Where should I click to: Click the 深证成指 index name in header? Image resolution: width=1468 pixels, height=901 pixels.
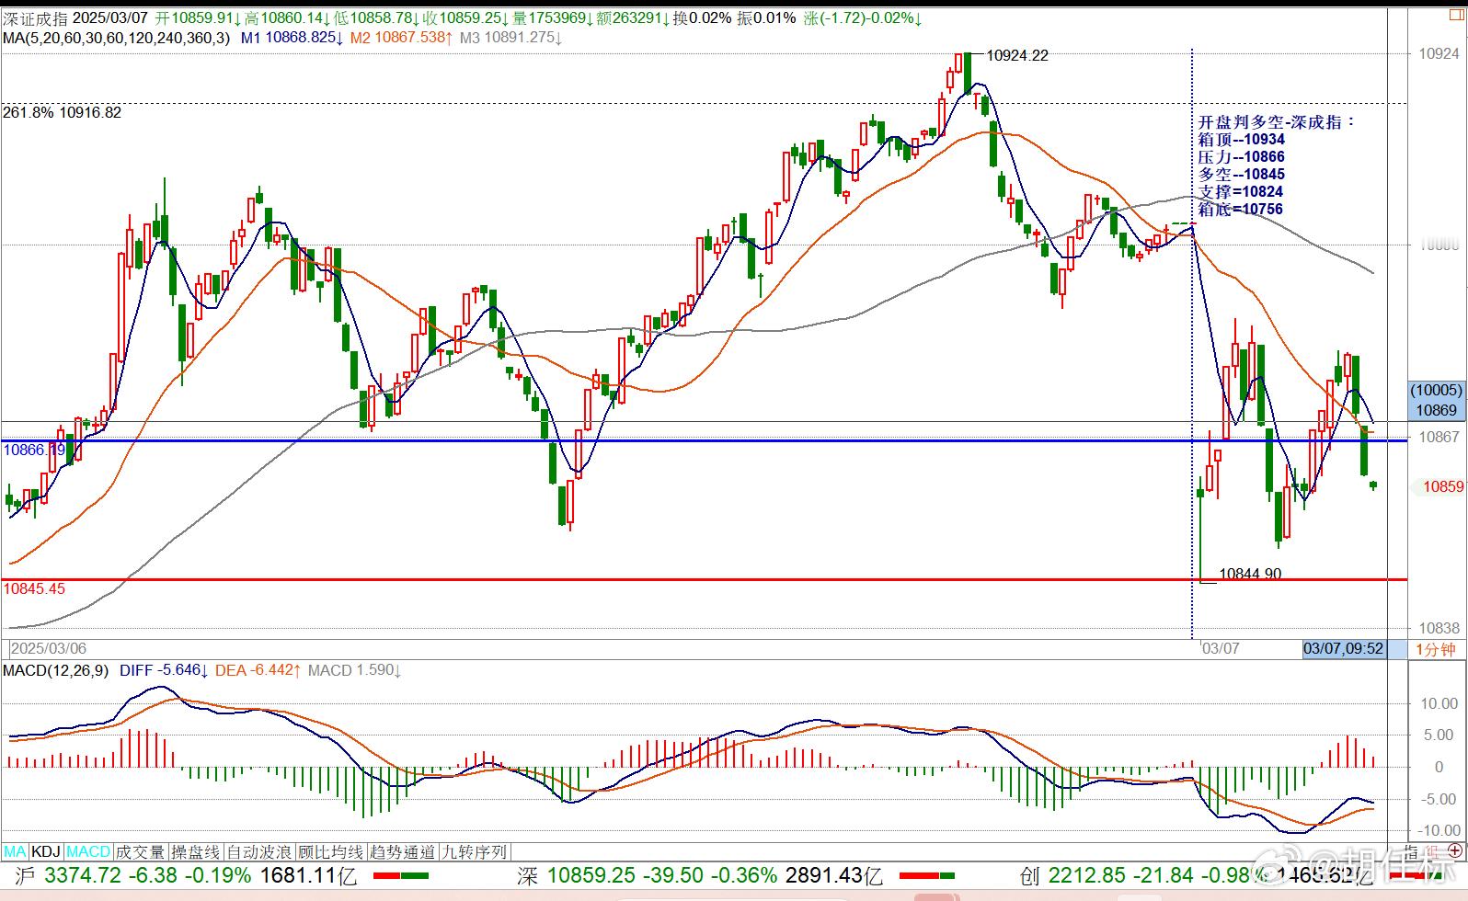tap(35, 17)
